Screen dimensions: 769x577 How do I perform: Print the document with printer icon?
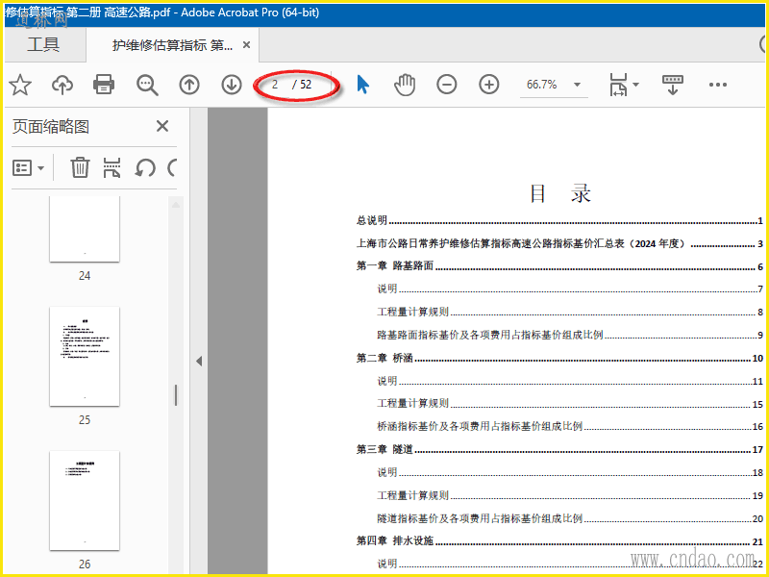click(104, 85)
